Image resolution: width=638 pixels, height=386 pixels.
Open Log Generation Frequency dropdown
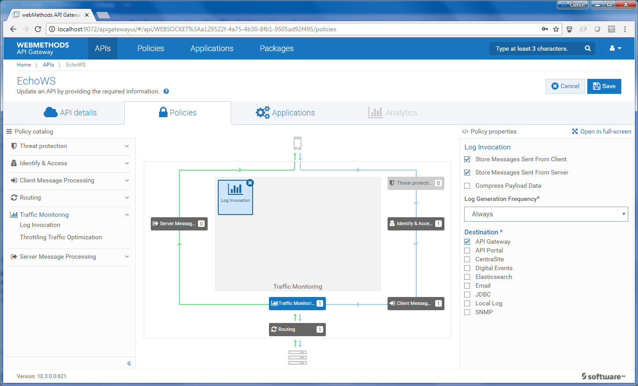tap(546, 214)
